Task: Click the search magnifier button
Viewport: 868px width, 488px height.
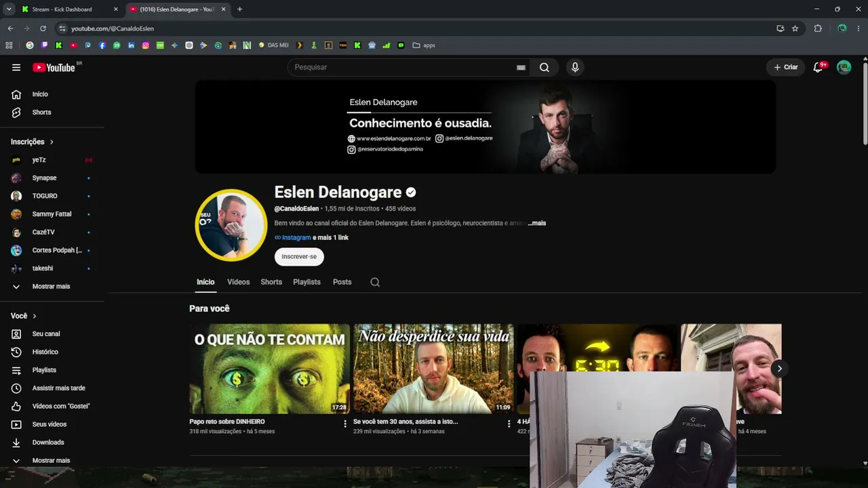Action: (x=545, y=67)
